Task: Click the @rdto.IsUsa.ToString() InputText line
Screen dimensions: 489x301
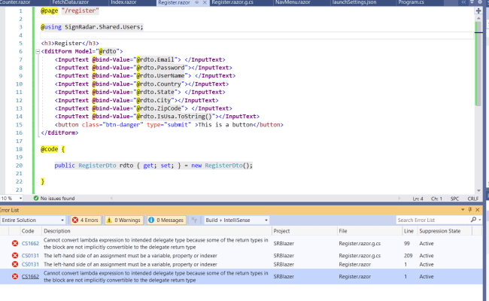Action: [x=157, y=117]
